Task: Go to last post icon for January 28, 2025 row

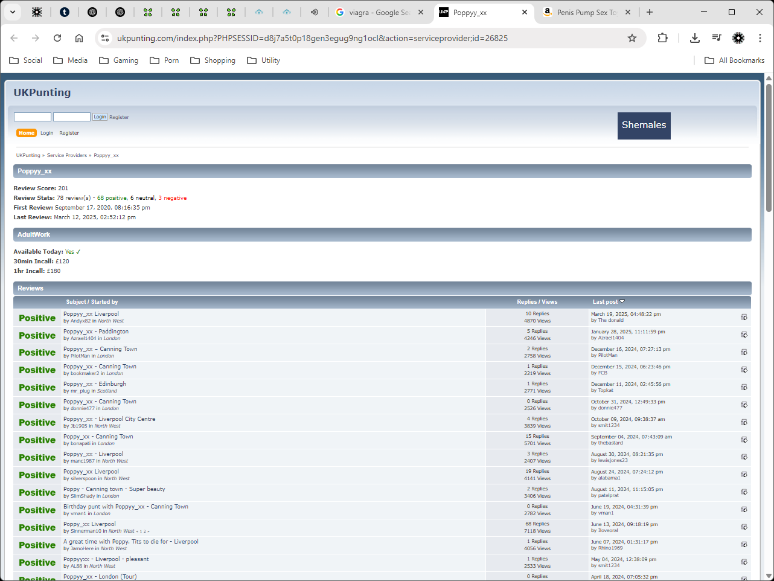Action: pos(744,335)
